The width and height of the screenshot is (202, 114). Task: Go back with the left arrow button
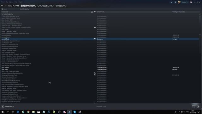(x=2, y=6)
